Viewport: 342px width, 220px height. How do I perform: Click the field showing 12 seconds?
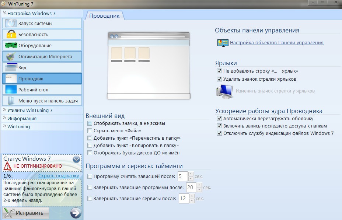[x=184, y=198]
